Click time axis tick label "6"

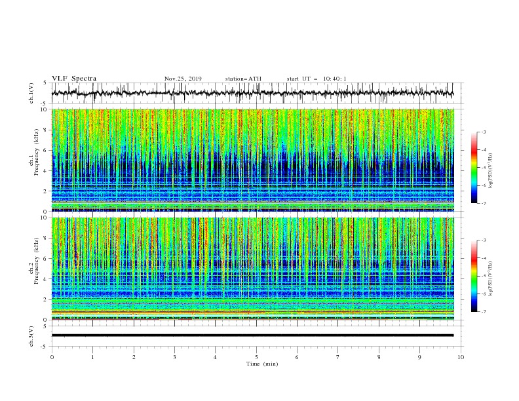click(297, 357)
